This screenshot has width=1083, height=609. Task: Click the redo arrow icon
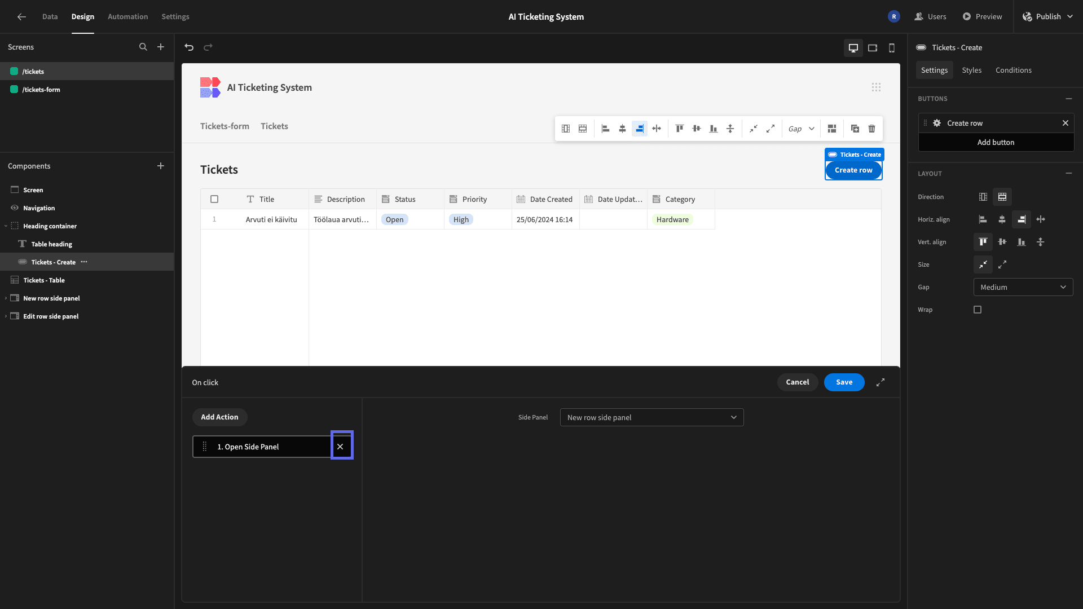[x=208, y=47]
